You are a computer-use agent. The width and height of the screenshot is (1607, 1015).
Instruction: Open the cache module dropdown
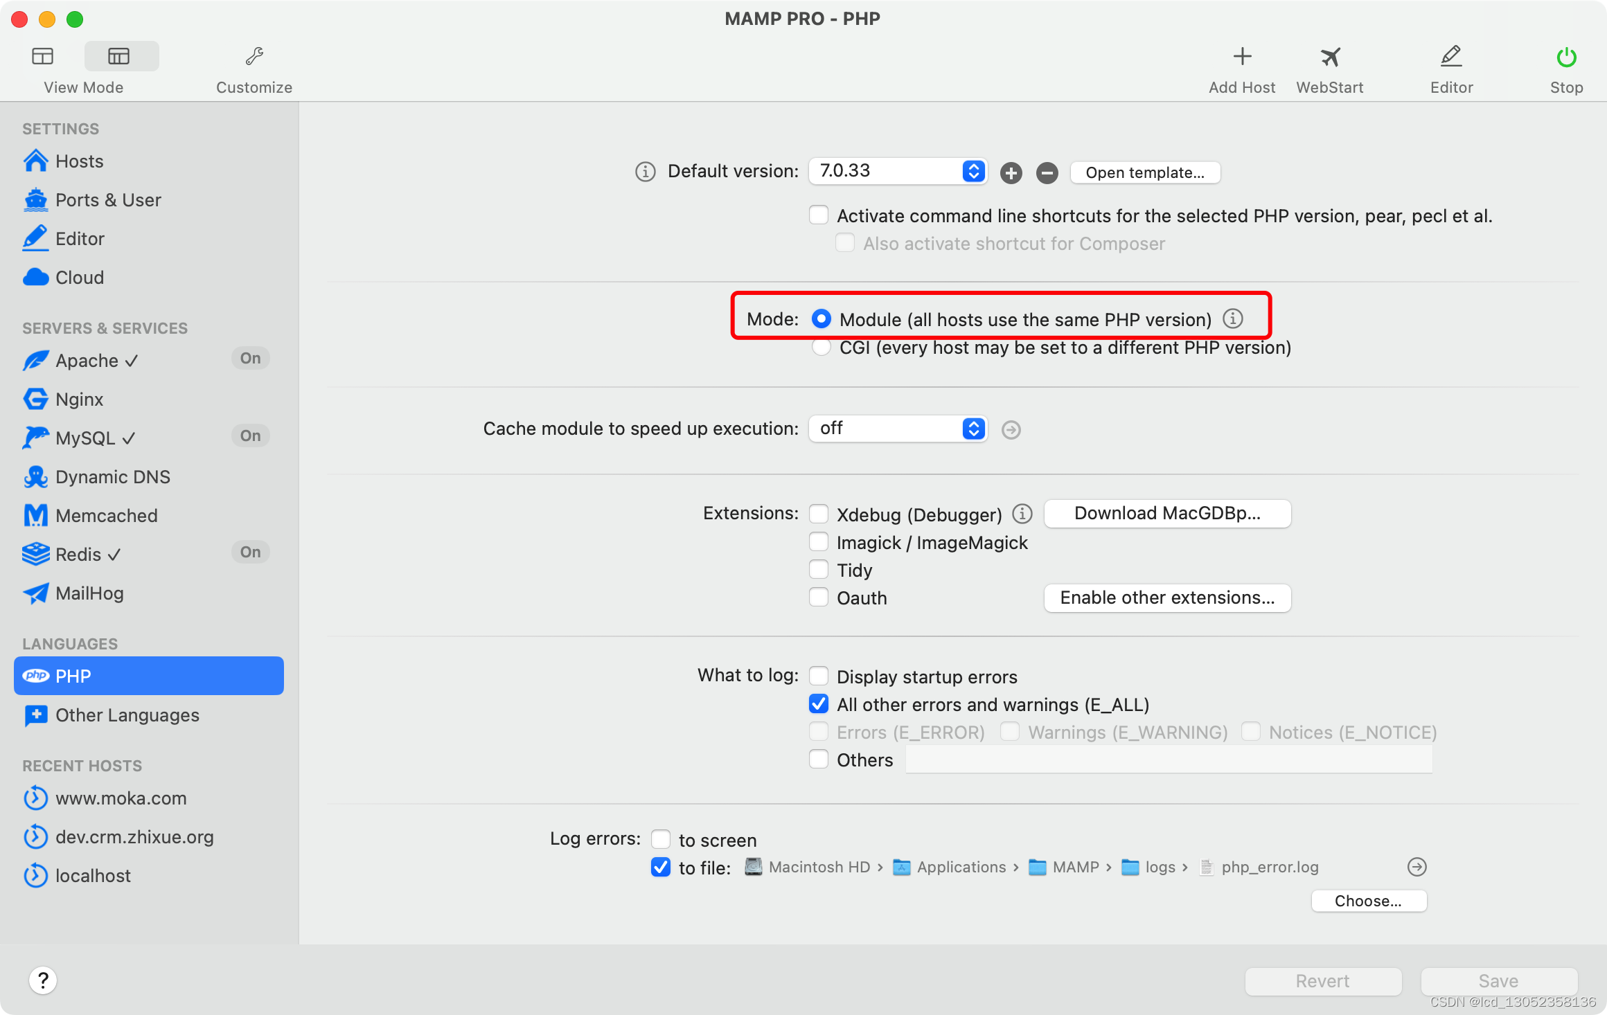pos(897,429)
